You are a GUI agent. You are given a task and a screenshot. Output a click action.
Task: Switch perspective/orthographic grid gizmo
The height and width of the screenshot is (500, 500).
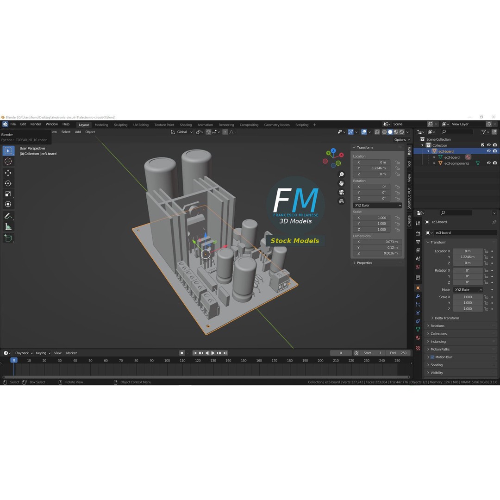coord(341,201)
